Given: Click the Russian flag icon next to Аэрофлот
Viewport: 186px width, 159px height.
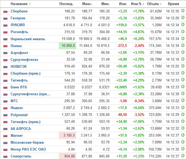Looking at the screenshot, I should (5, 53).
